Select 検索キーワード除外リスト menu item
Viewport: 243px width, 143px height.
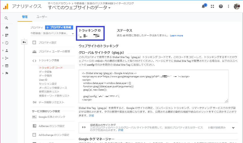click(x=54, y=96)
